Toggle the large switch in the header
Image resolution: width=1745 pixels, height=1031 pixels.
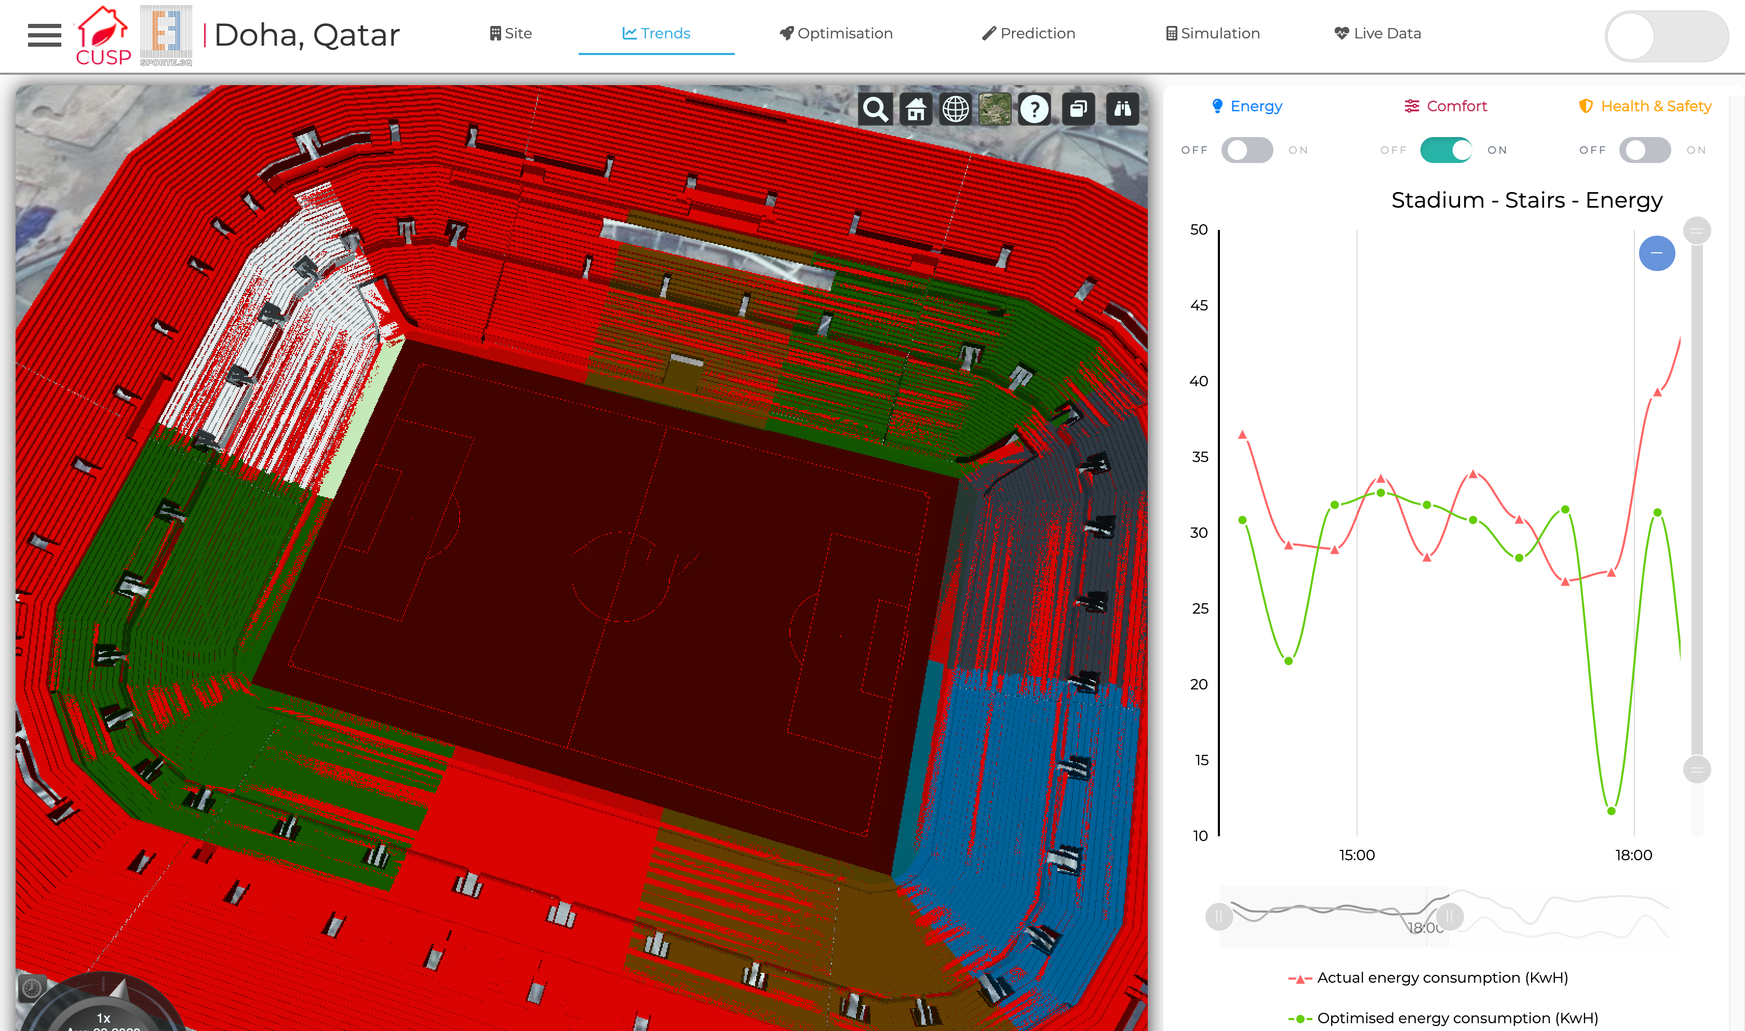(x=1666, y=36)
